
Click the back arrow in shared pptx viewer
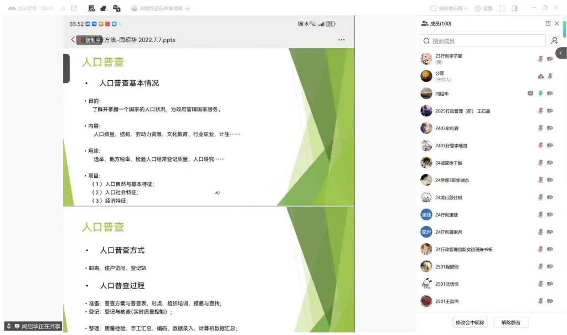tap(73, 40)
